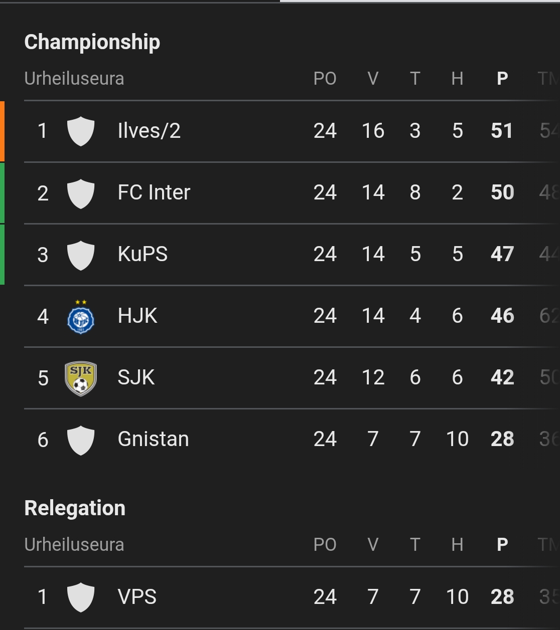The image size is (560, 630).
Task: Click the KuPS shield crest icon
Action: click(x=81, y=255)
